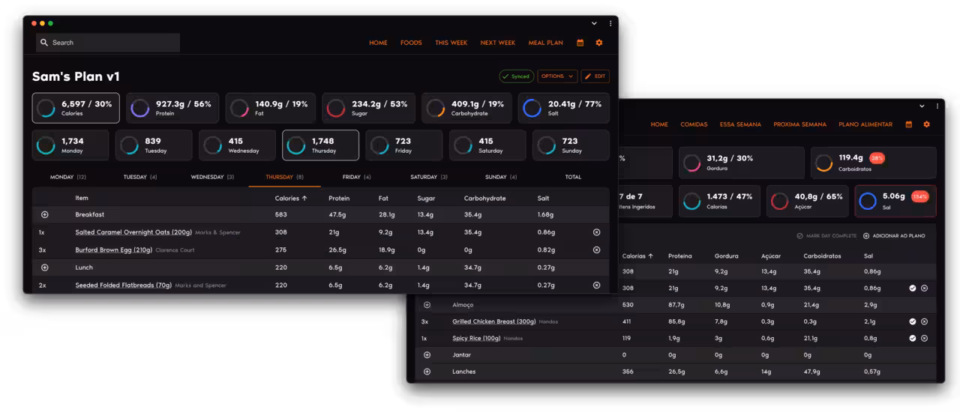This screenshot has width=960, height=412.
Task: Switch to the Monday tab
Action: pyautogui.click(x=68, y=178)
